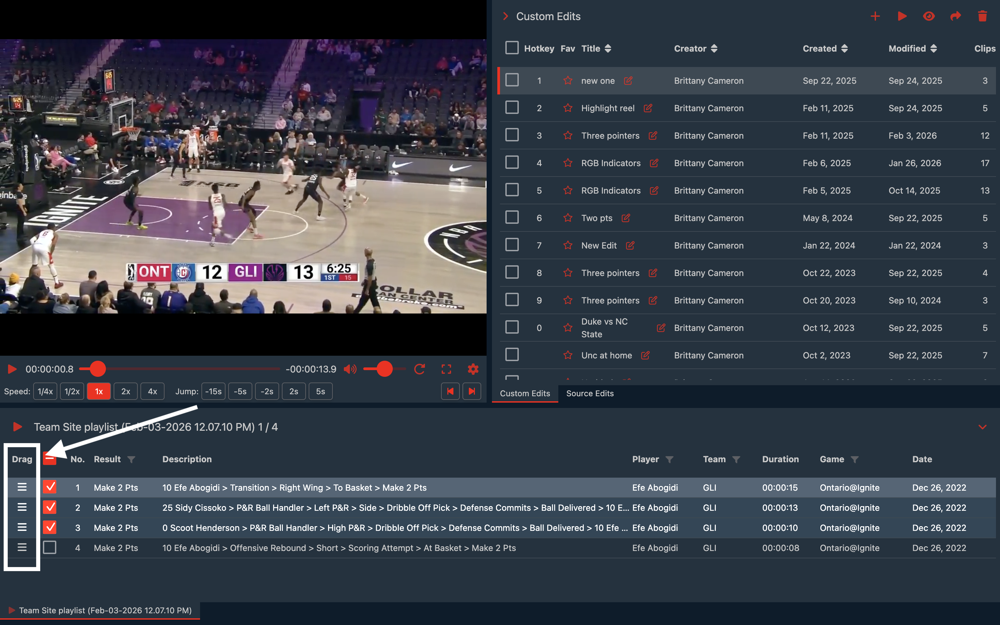The image size is (1000, 625).
Task: Open the Player column filter
Action: pos(670,459)
